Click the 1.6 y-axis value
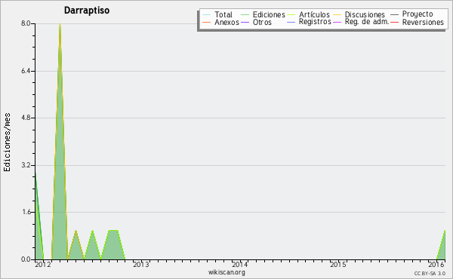Screen dimensions: 453x279 pyautogui.click(x=26, y=212)
